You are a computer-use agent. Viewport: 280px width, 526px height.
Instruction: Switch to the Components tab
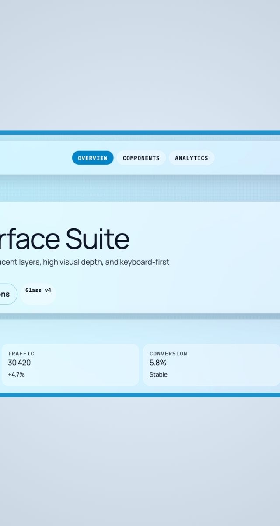pyautogui.click(x=141, y=158)
